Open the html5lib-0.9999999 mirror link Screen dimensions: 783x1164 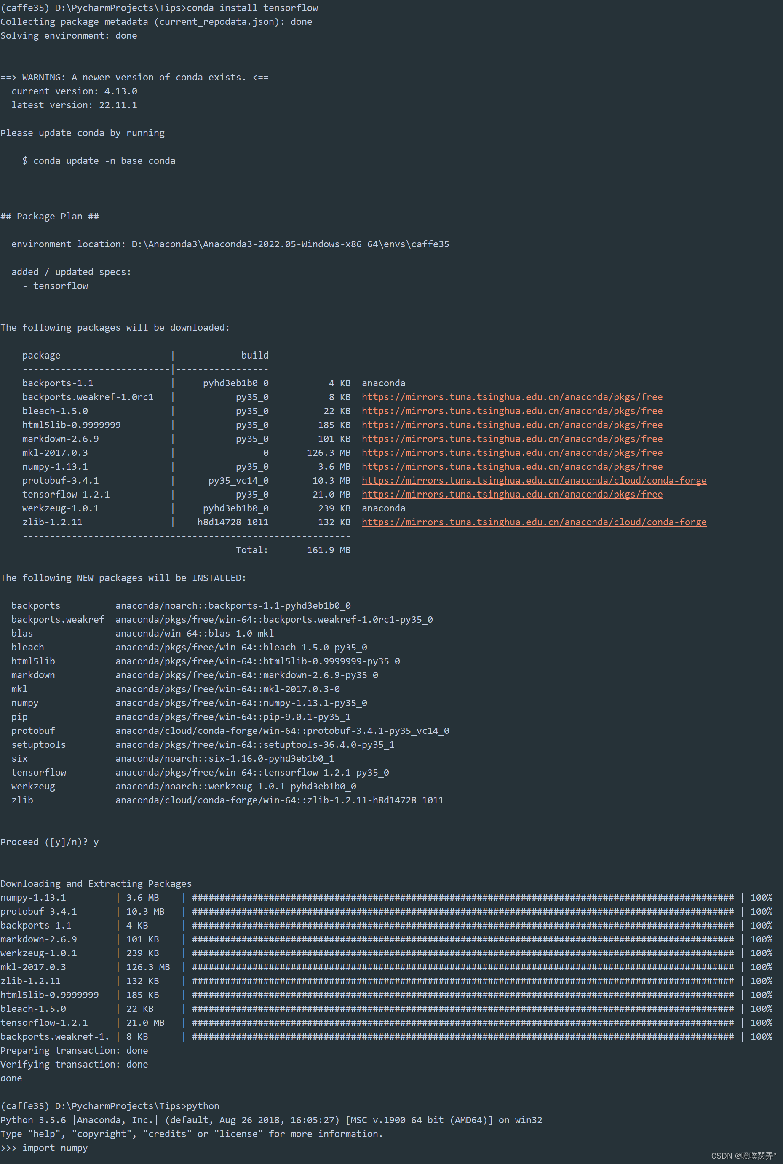tap(511, 425)
